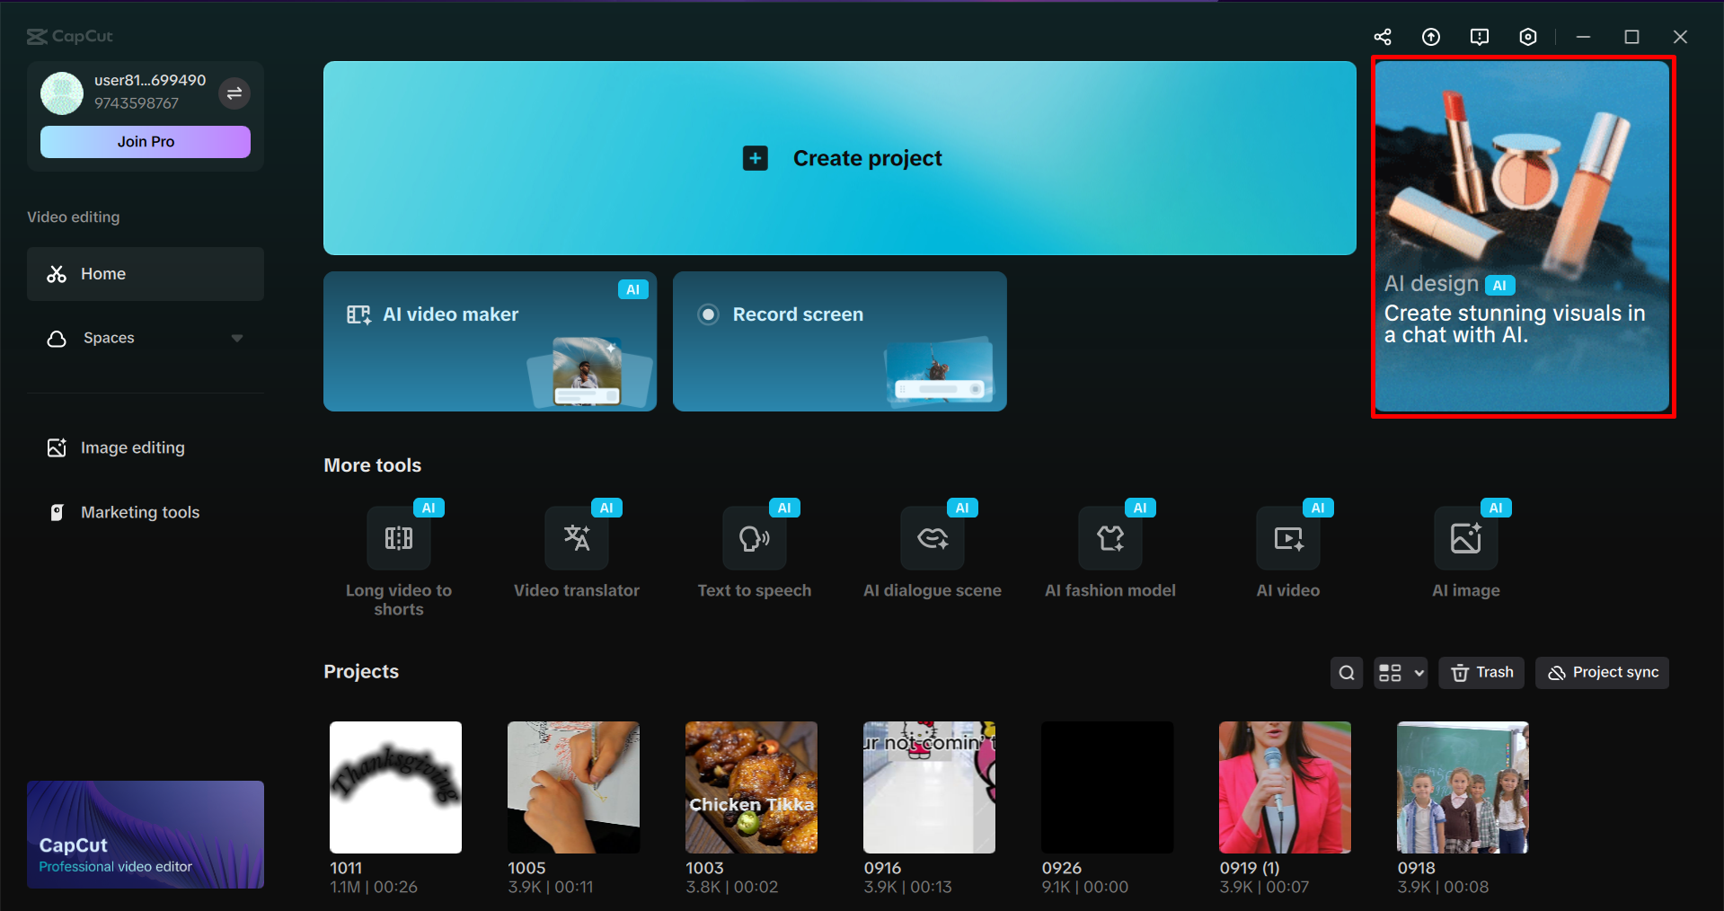The width and height of the screenshot is (1724, 911).
Task: Open the AI image generator
Action: [x=1465, y=539]
